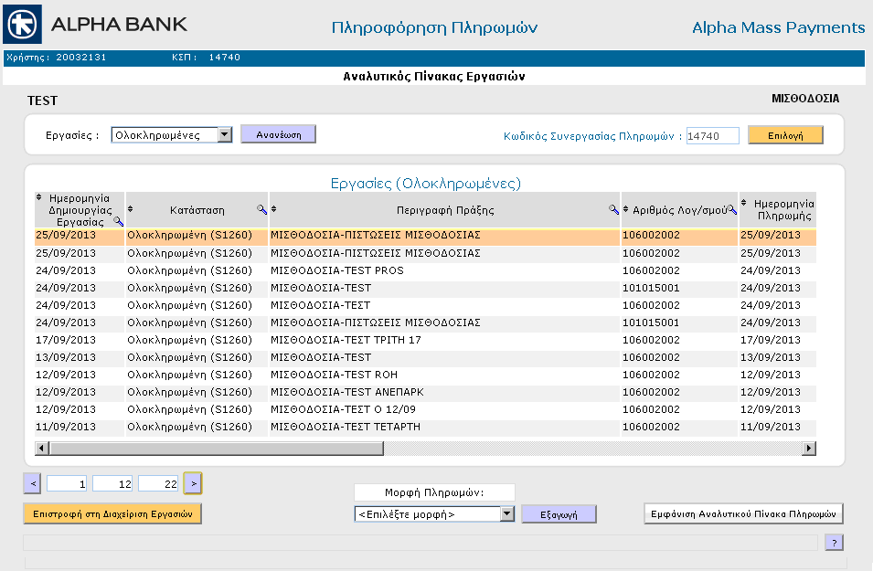Go to next page with > button
This screenshot has height=571, width=873.
pyautogui.click(x=193, y=483)
